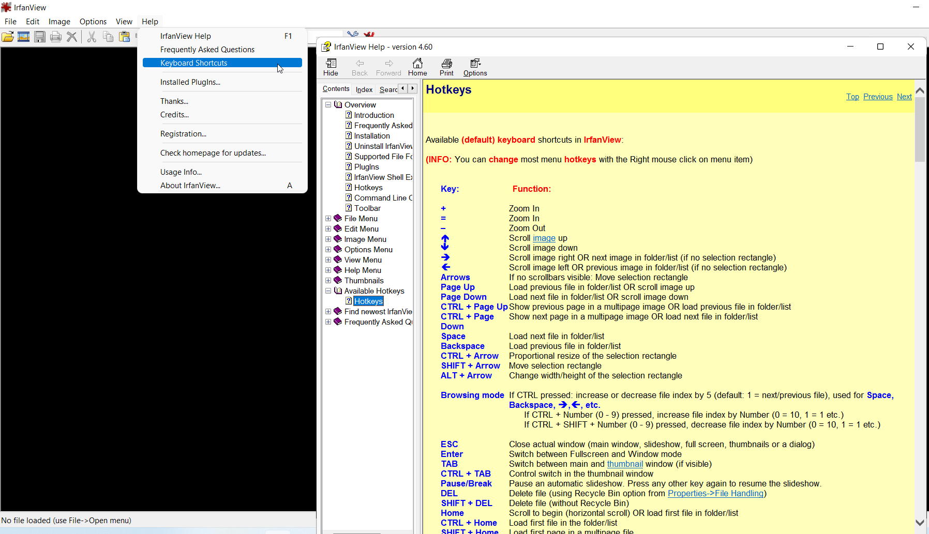Select IrfanView Shell Extension topic
The image size is (929, 534).
click(383, 177)
